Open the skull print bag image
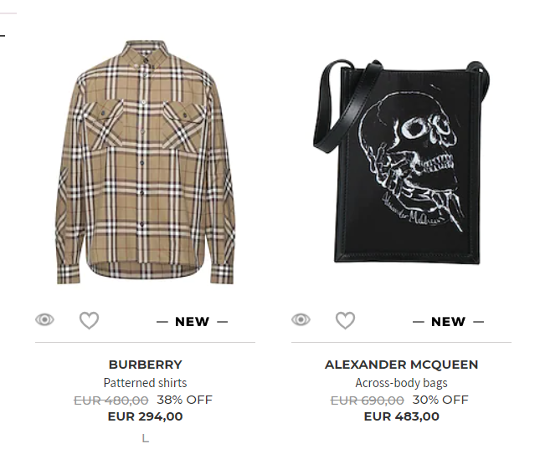This screenshot has width=540, height=449. (402, 161)
